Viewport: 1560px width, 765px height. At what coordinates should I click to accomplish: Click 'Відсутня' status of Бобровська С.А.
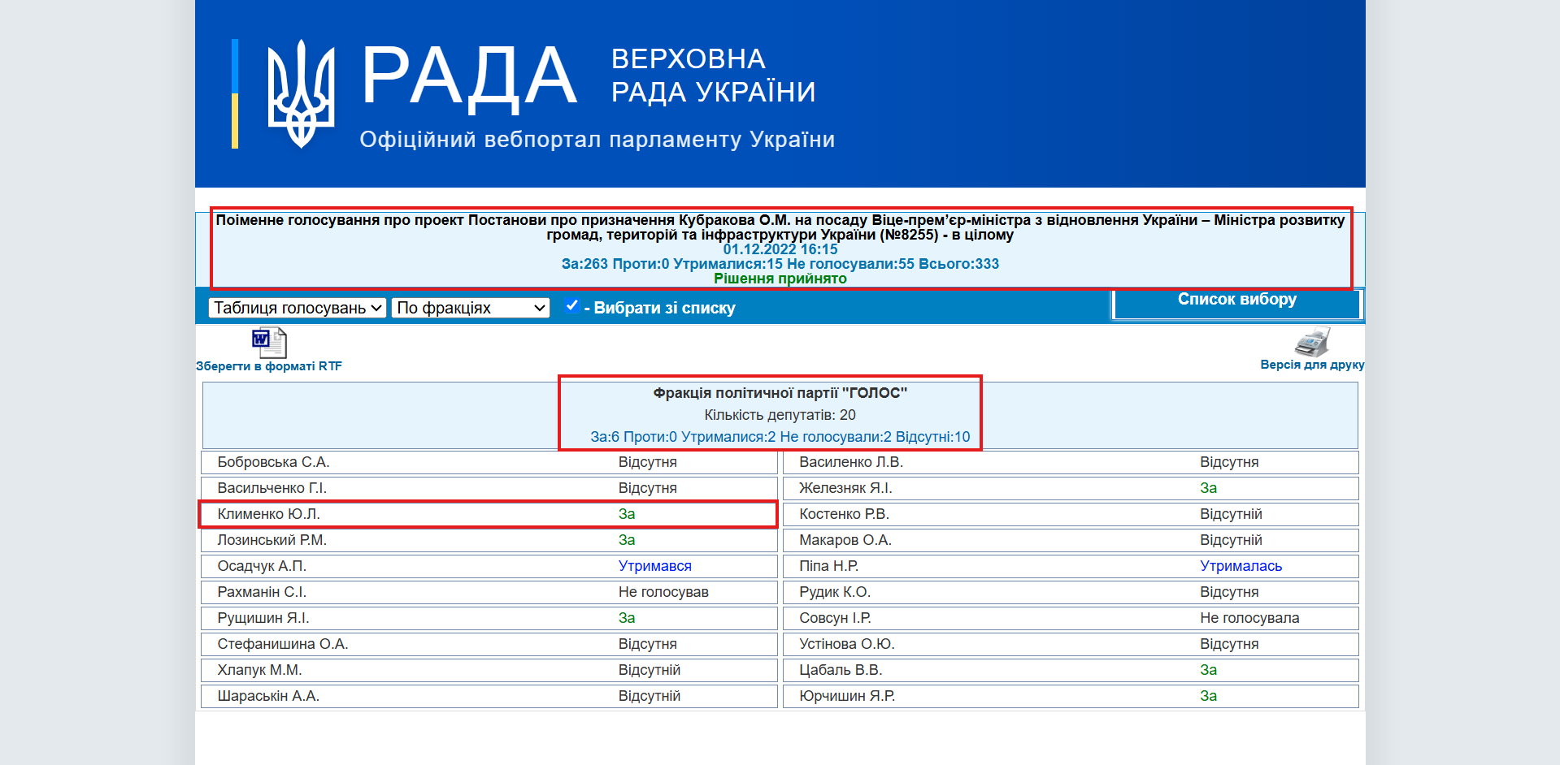click(648, 462)
